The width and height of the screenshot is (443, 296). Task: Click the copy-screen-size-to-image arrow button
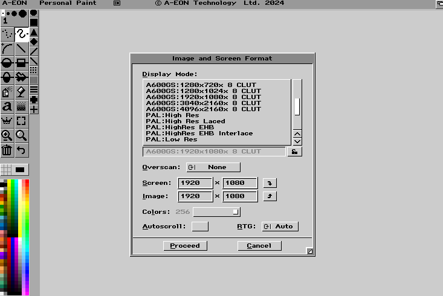tap(270, 183)
